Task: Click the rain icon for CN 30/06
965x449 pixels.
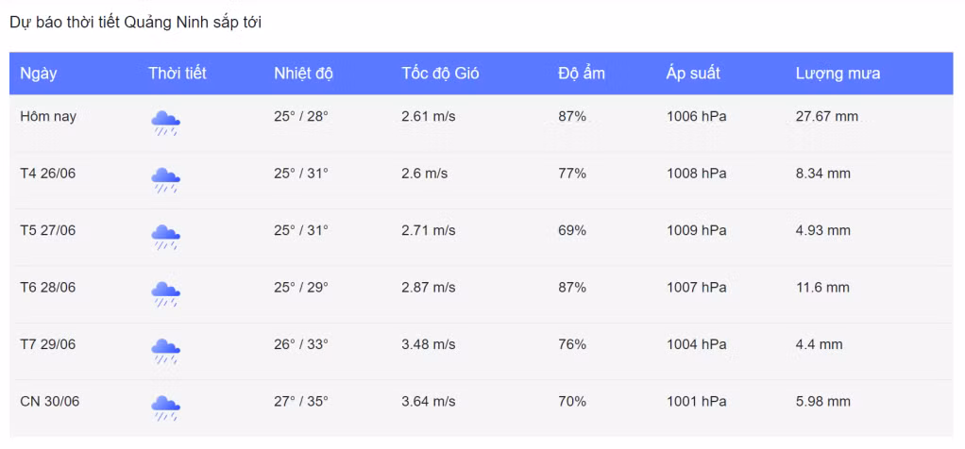Action: (x=165, y=408)
